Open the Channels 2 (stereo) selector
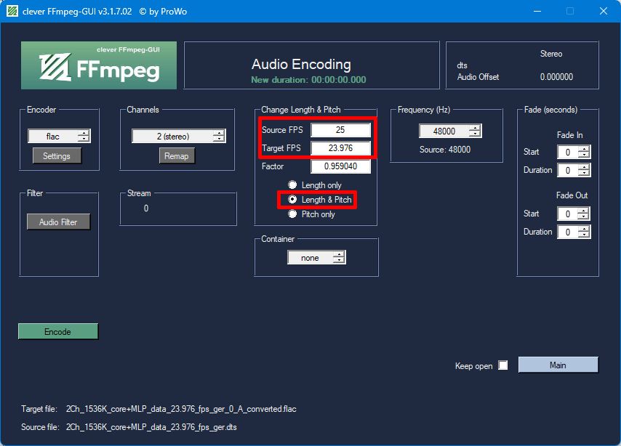The image size is (621, 446). click(x=179, y=136)
